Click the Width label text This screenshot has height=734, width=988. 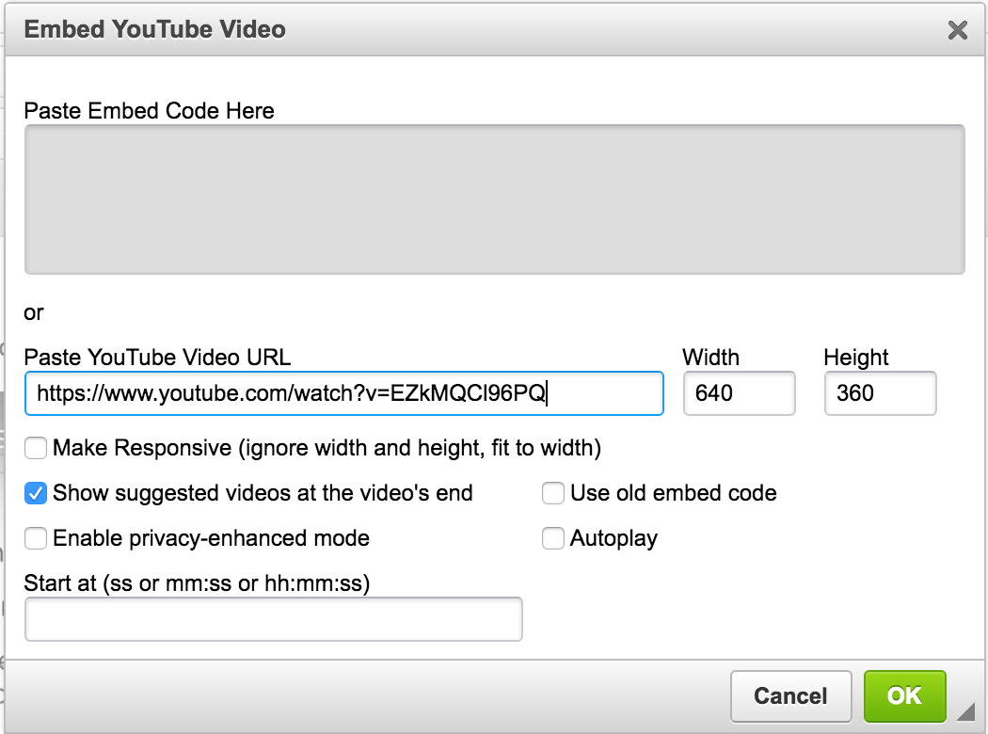(710, 358)
